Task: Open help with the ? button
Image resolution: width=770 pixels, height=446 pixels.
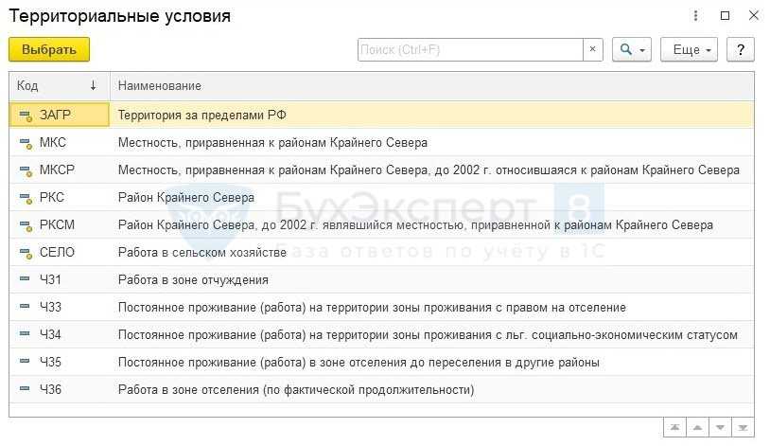Action: point(740,49)
